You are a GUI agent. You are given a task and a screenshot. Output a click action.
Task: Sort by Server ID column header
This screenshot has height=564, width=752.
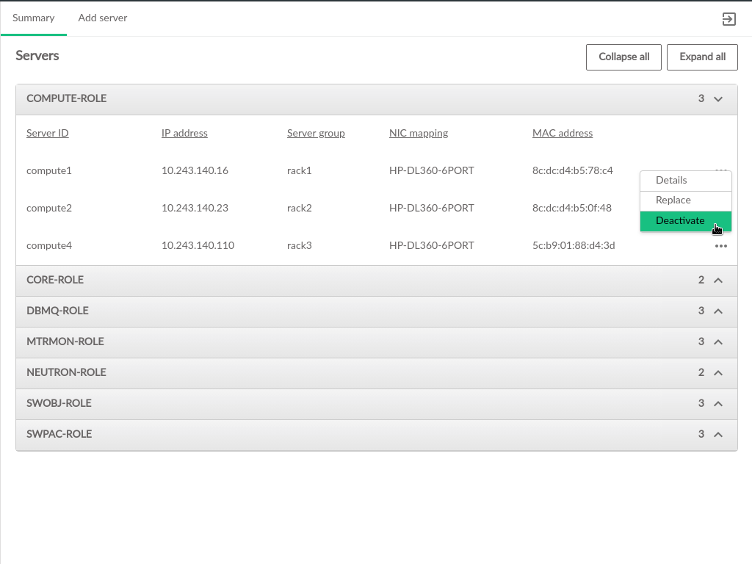48,134
